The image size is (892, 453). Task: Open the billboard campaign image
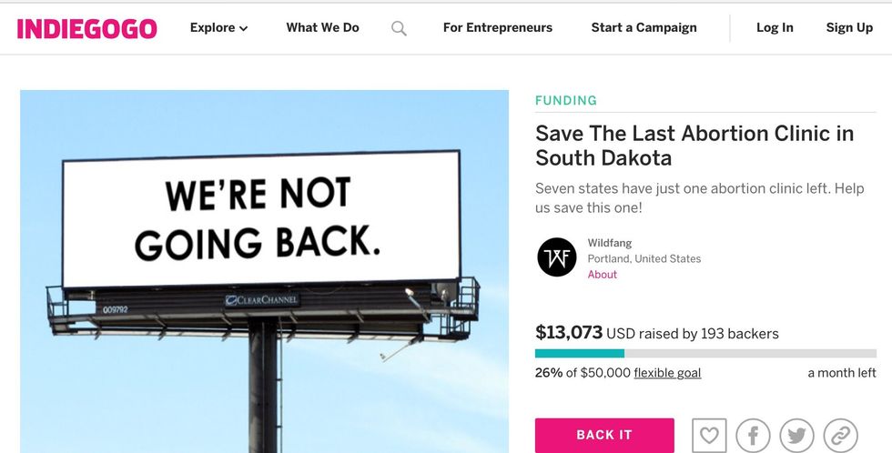click(264, 271)
